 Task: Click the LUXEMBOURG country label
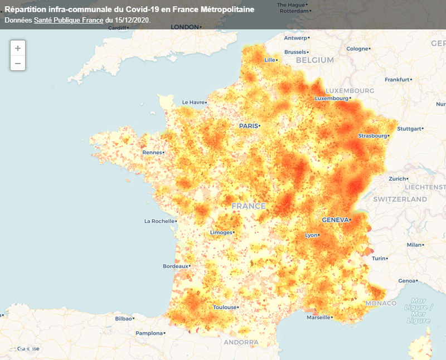click(350, 91)
